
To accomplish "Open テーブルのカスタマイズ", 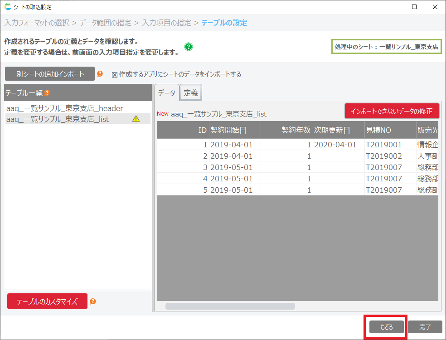I will pyautogui.click(x=47, y=301).
